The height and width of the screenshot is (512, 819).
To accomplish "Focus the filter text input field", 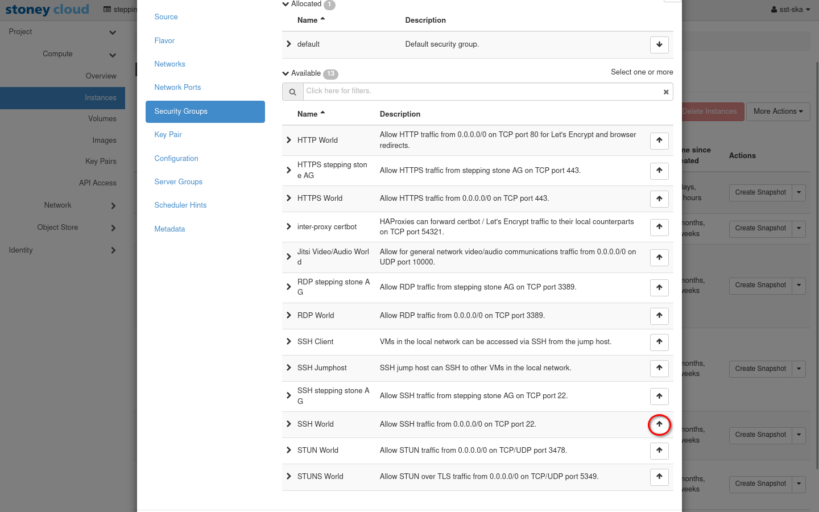I will coord(482,91).
